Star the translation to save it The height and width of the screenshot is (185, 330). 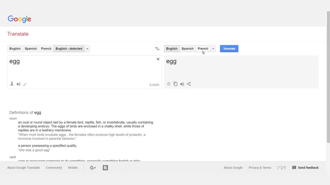pos(169,84)
